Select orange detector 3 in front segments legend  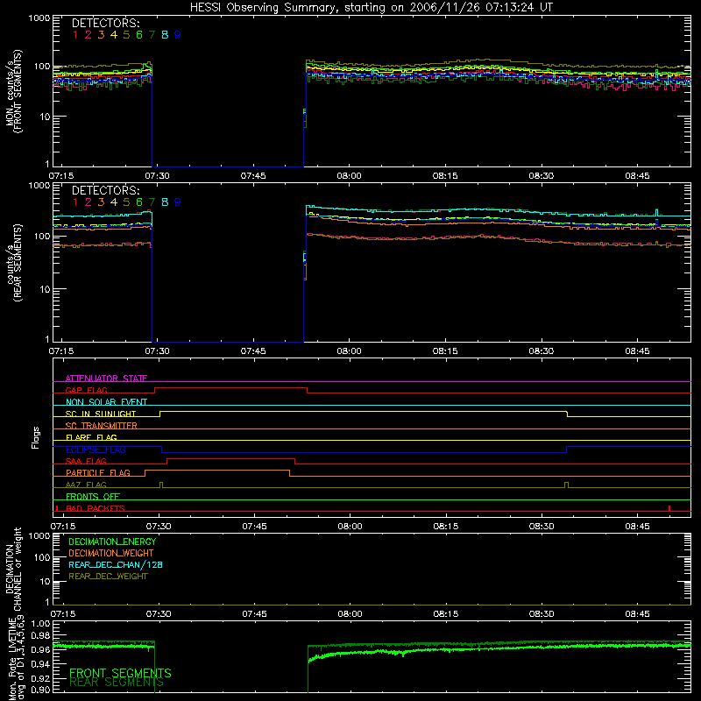(x=101, y=35)
